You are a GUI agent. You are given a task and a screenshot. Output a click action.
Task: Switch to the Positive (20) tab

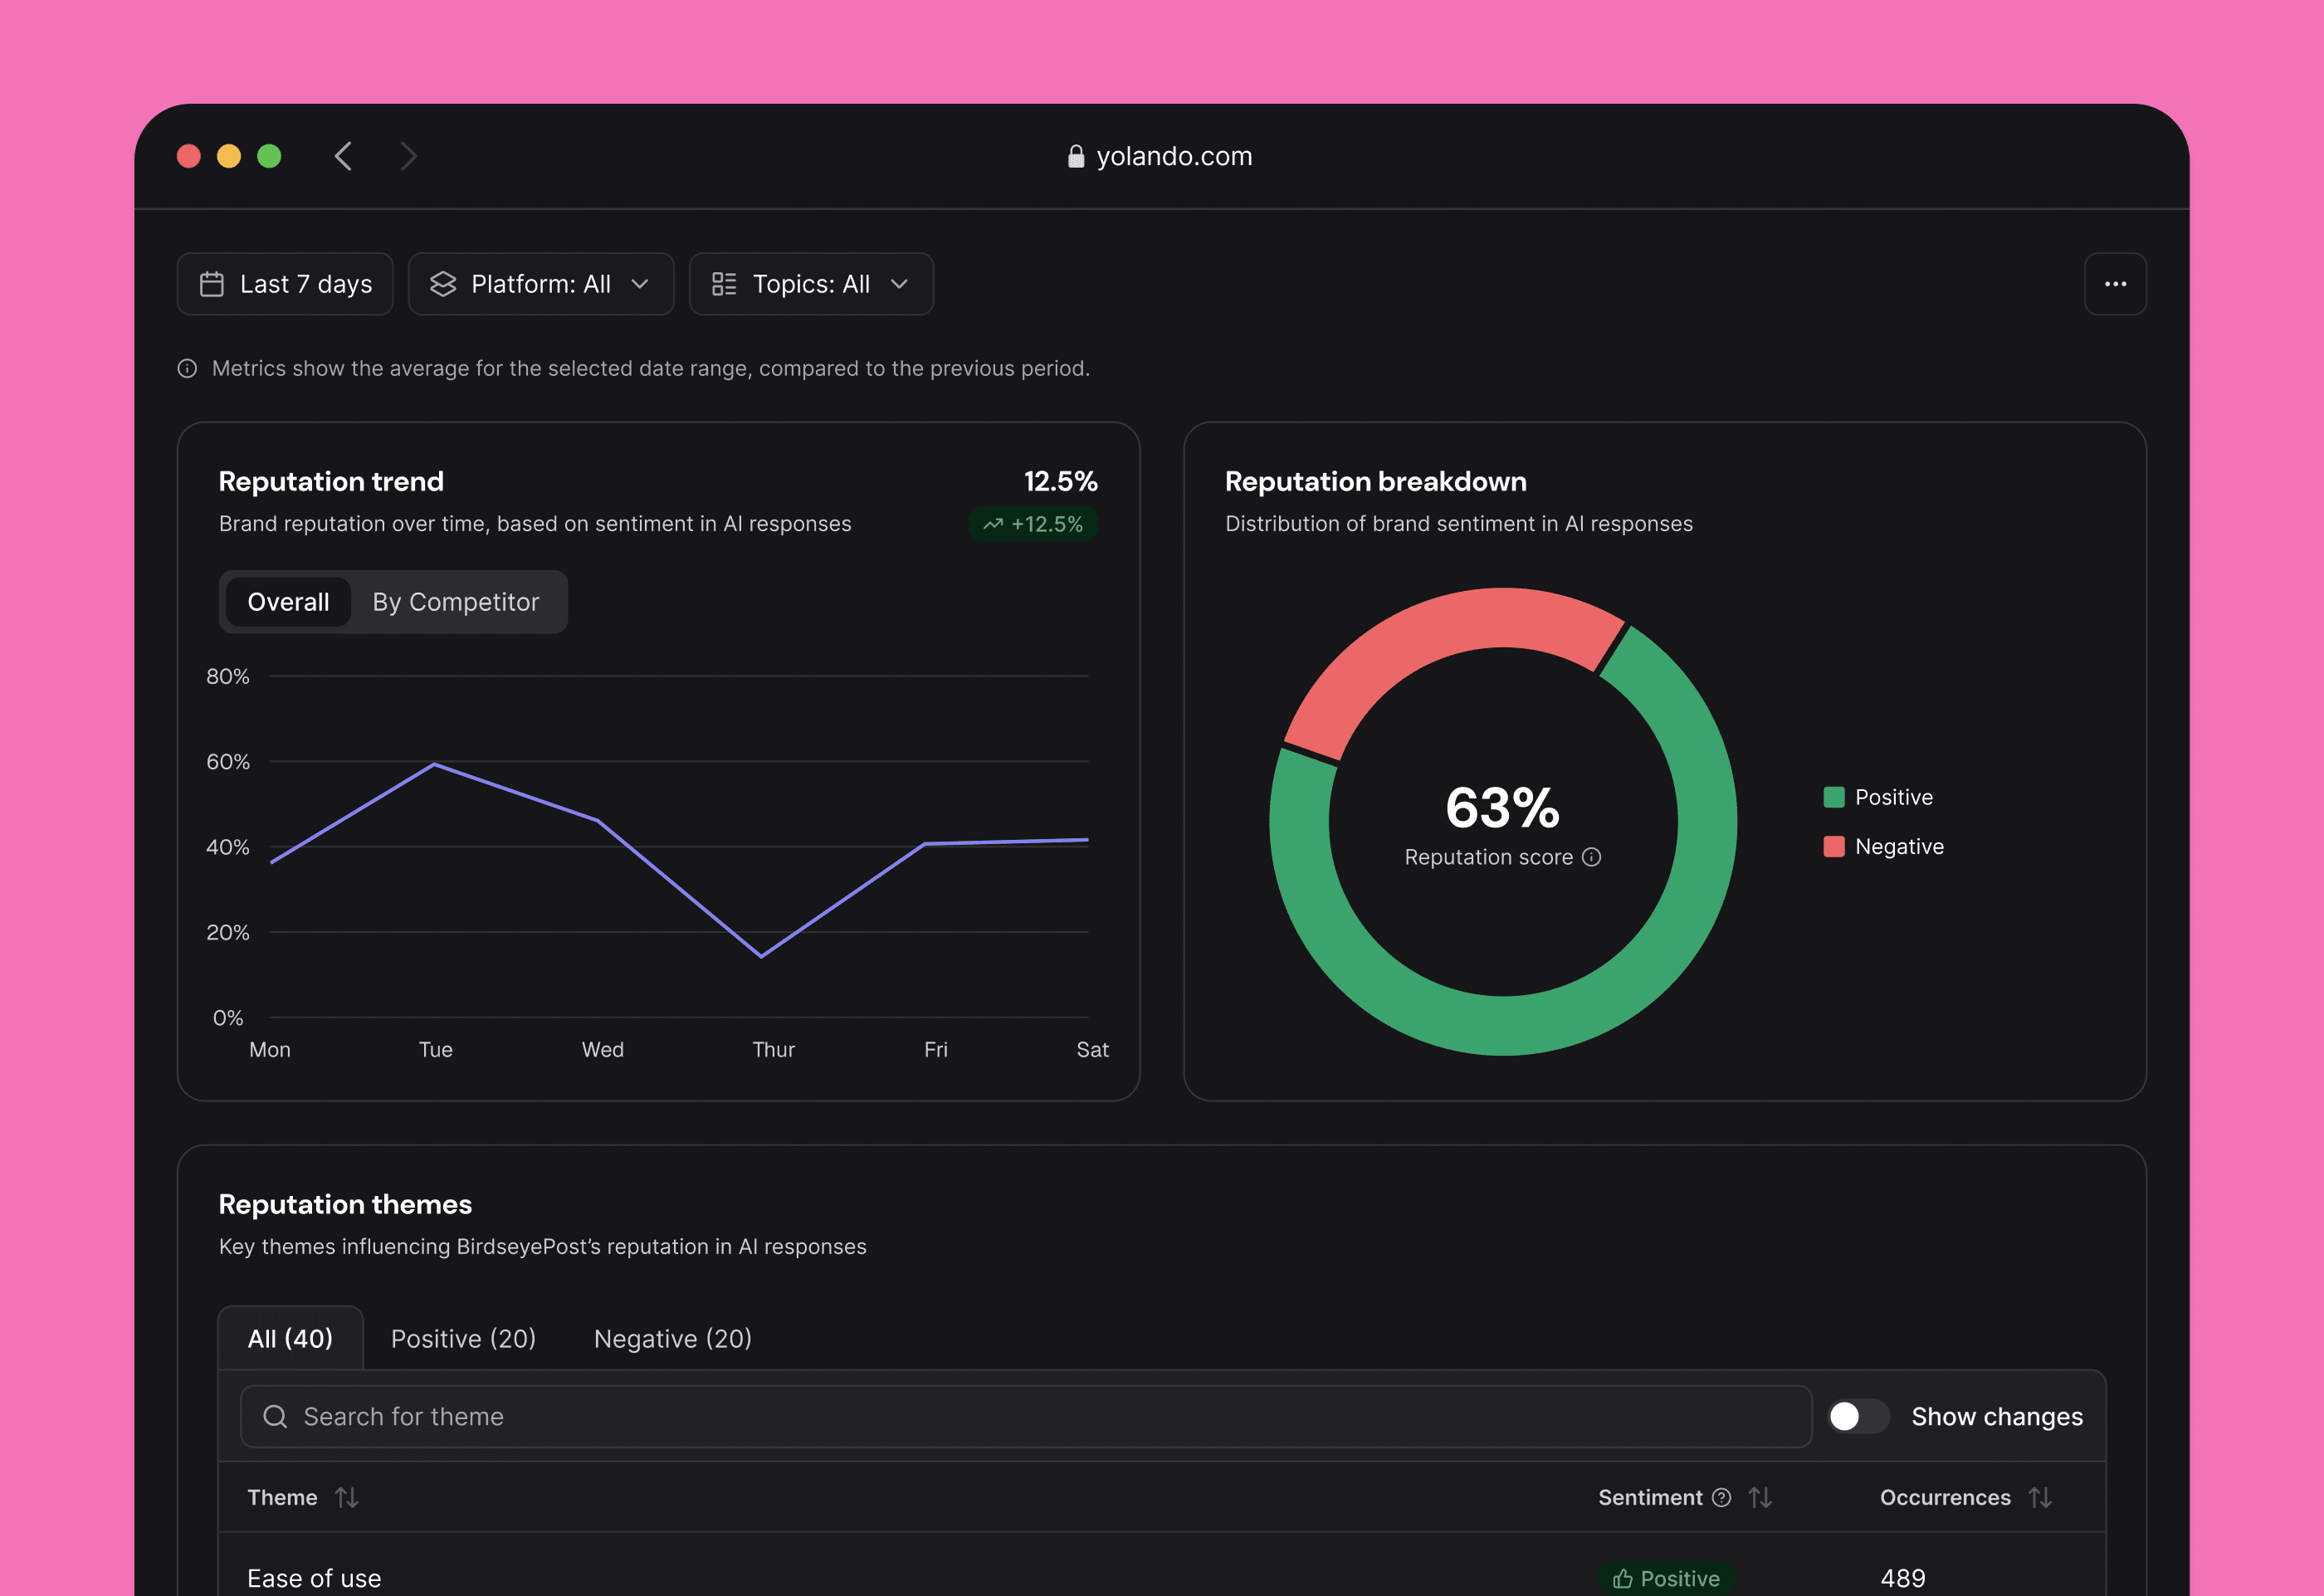463,1338
